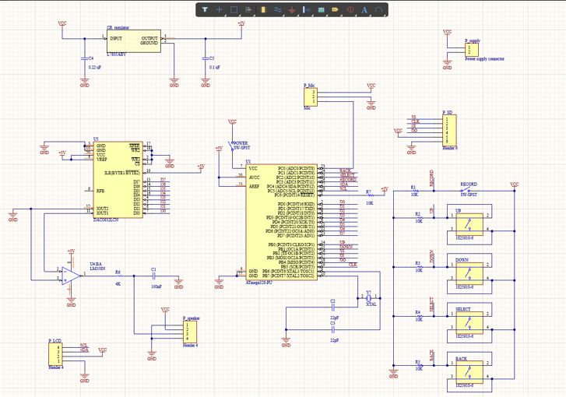Activate the Place Text String tool

364,10
